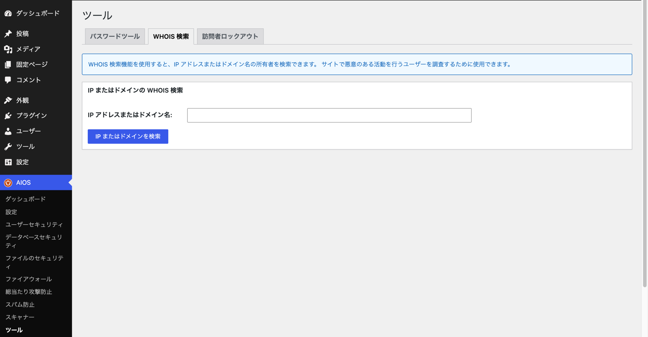
Task: Open データベースセキュリティ submenu item
Action: [x=34, y=241]
